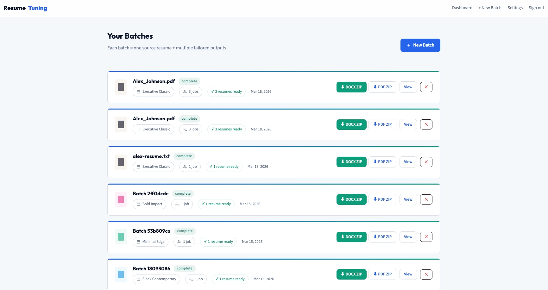Screen dimensions: 548x290
Task: Click the Minimal Edge template chip on Batch 53b809ca
Action: (150, 242)
